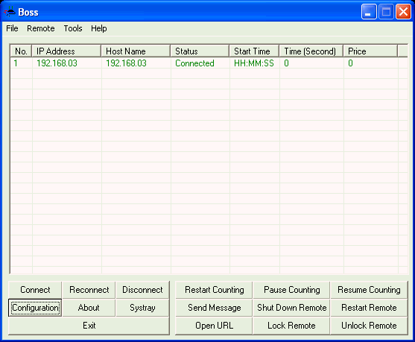Click the Disconnect button
This screenshot has width=415, height=342.
(x=142, y=290)
